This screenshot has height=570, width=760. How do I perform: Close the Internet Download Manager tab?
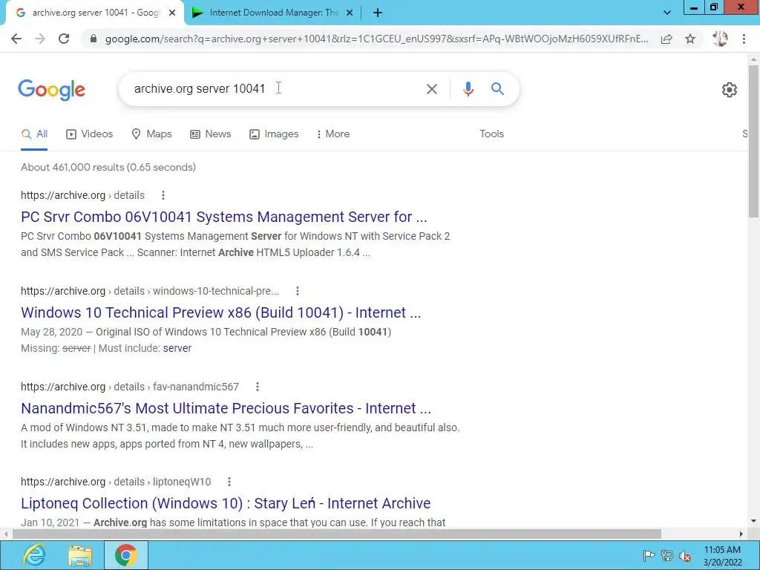coord(350,13)
